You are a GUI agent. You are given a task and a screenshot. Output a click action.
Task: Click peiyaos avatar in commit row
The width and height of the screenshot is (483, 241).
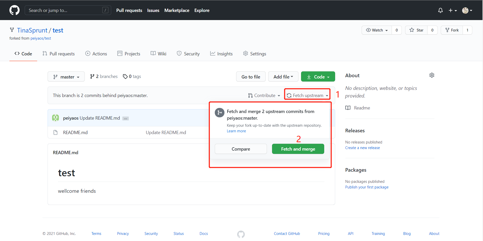tap(55, 118)
